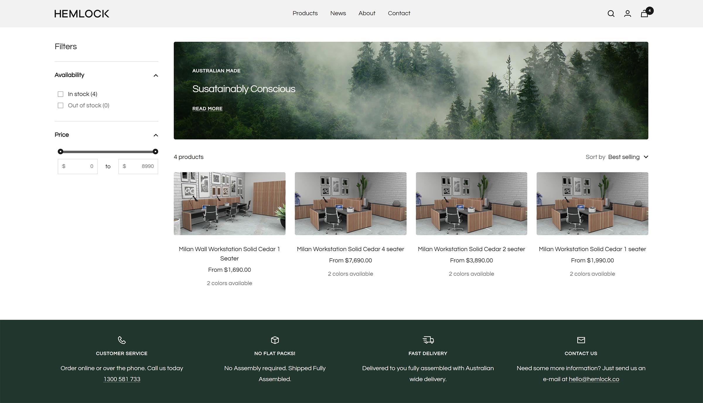This screenshot has width=703, height=403.
Task: Click the delivery truck icon
Action: pos(428,340)
